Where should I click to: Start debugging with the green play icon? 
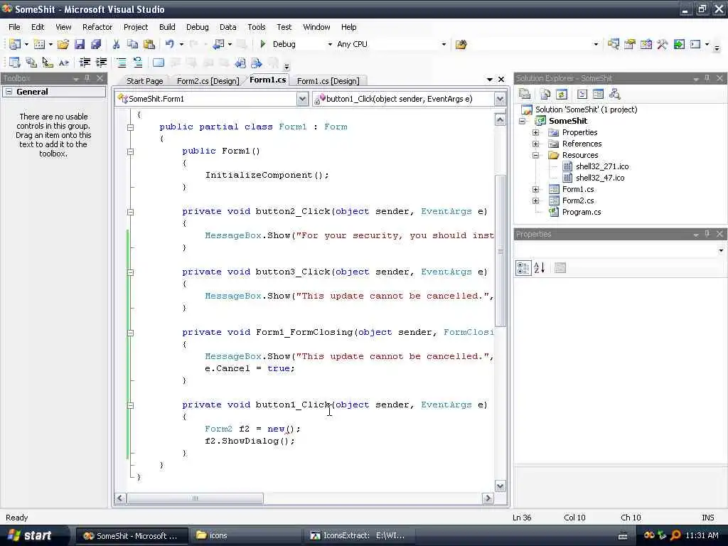click(263, 44)
